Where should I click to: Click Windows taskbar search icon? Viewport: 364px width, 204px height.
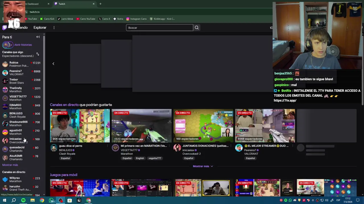pyautogui.click(x=14, y=200)
